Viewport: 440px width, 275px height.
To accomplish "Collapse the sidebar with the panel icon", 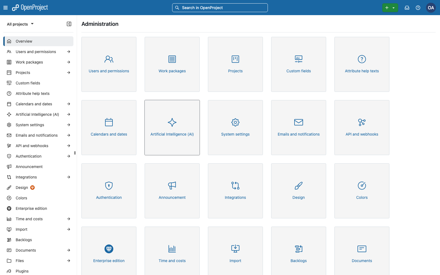I will (x=69, y=24).
